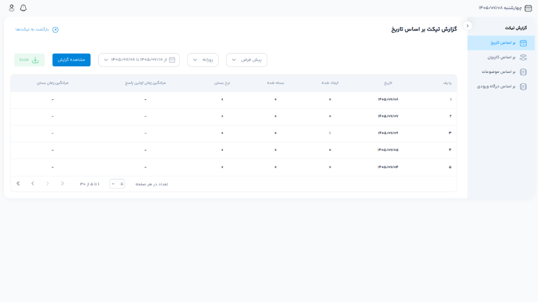Select بر اساس درگاه ورودی menu item
This screenshot has height=302, width=538.
click(x=501, y=87)
